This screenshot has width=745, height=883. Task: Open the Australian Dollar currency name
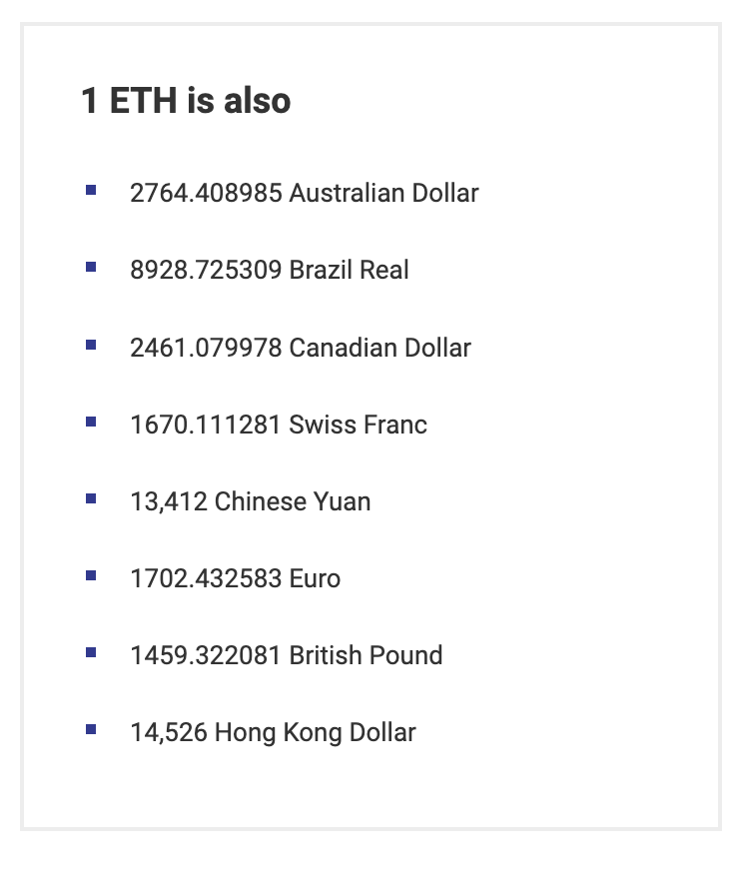click(x=383, y=193)
